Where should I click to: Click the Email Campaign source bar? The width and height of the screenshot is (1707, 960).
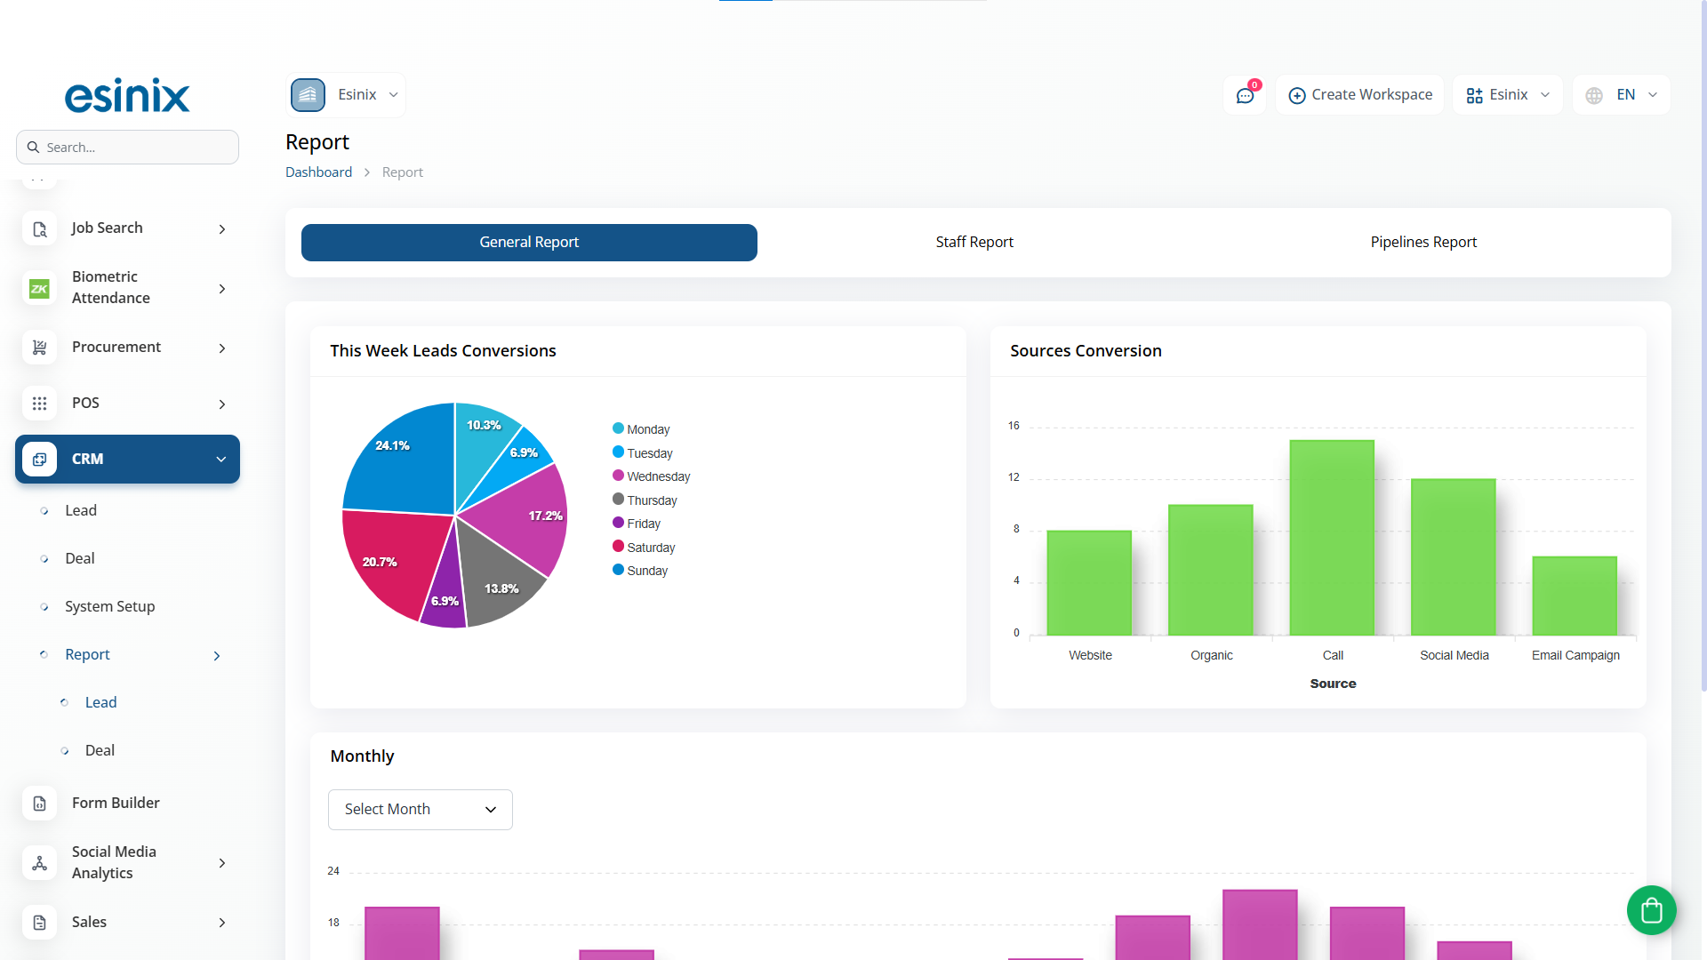[1575, 596]
